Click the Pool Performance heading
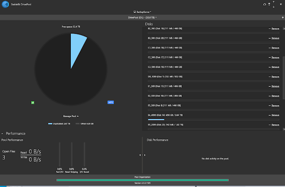Image resolution: width=285 pixels, height=187 pixels. 12,140
